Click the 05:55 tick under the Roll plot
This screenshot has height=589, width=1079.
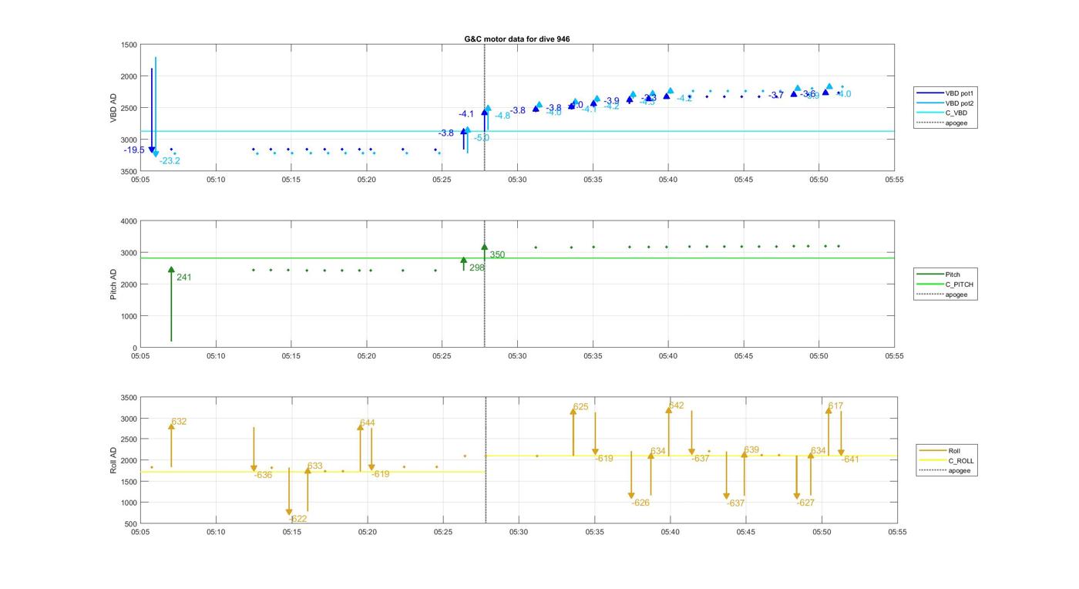tap(897, 532)
